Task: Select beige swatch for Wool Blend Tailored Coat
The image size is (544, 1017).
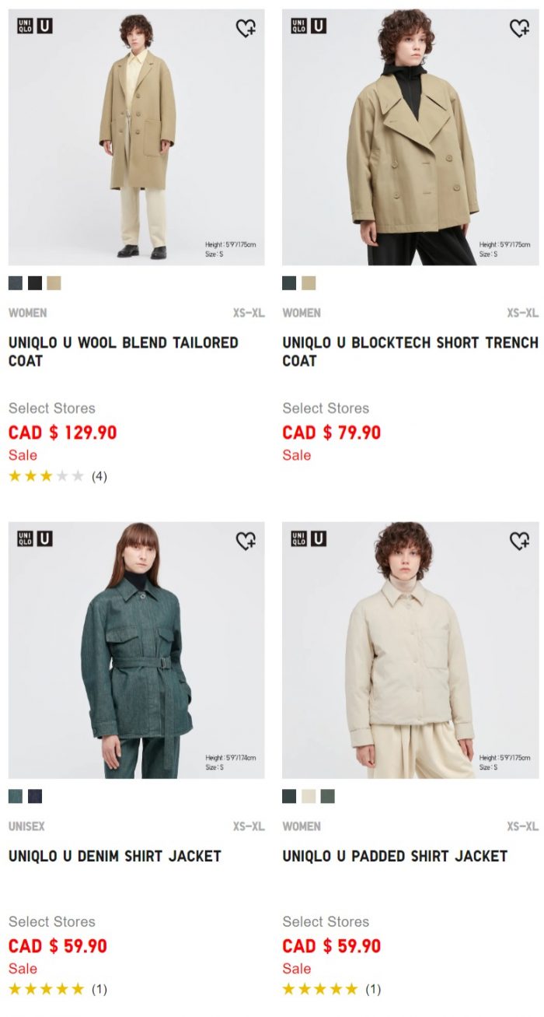Action: [54, 283]
